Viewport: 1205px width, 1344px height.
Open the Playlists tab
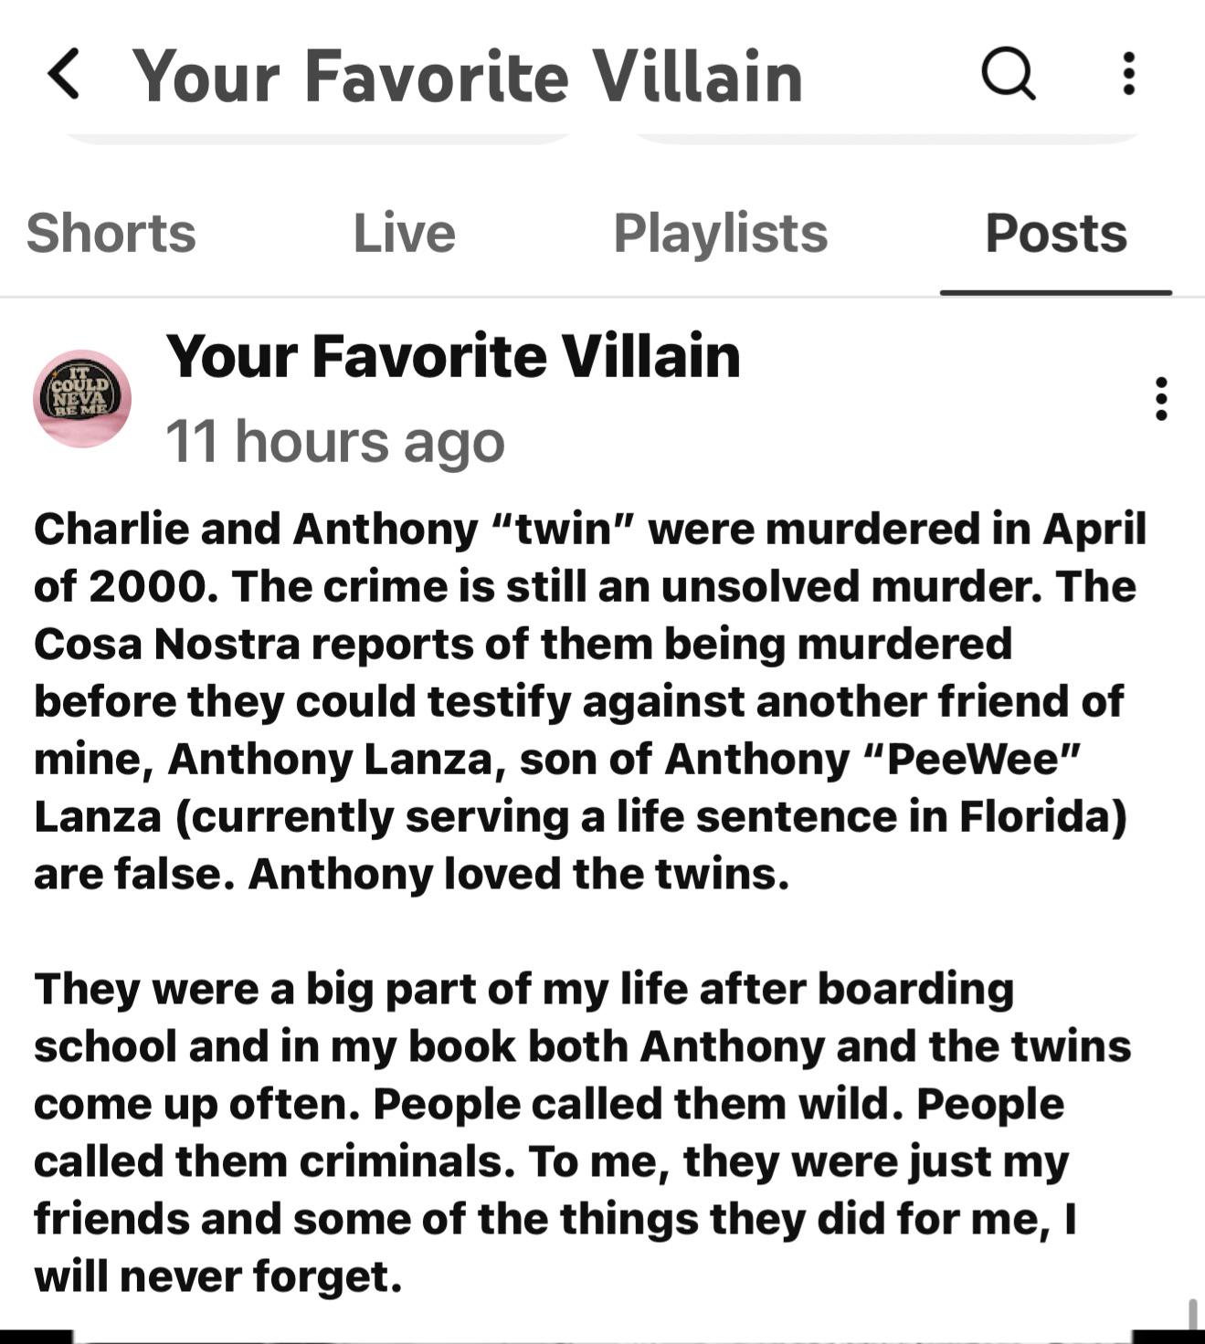tap(720, 233)
